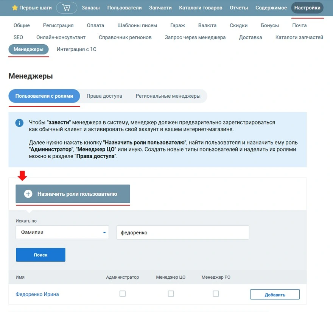The image size is (333, 312).
Task: Select the Настройки top menu item
Action: (307, 8)
